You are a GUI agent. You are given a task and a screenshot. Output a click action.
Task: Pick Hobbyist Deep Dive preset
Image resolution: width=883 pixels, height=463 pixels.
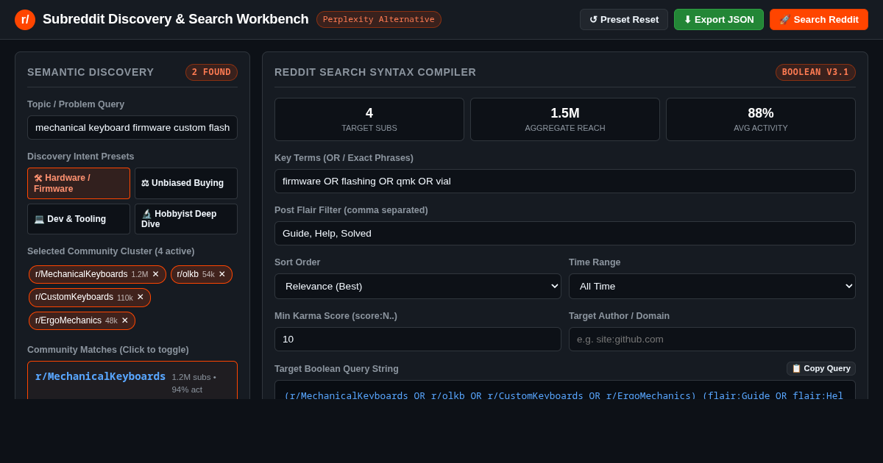click(x=186, y=219)
